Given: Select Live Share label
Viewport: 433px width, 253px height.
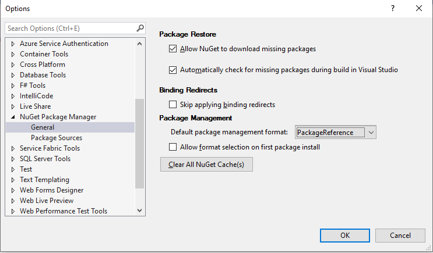Looking at the screenshot, I should pos(36,106).
